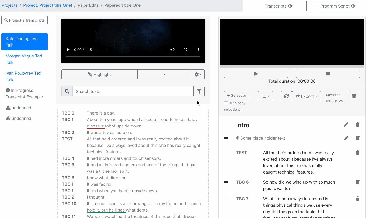Click the large trash button near Saved
This screenshot has width=368, height=218.
click(354, 96)
